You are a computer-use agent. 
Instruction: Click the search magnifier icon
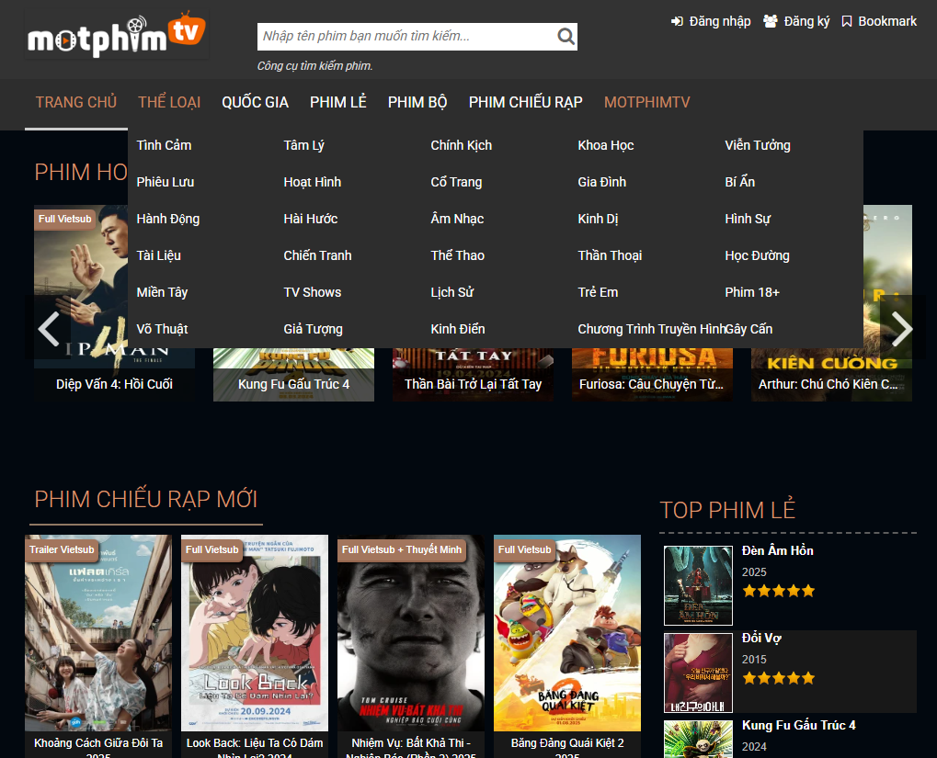click(566, 37)
